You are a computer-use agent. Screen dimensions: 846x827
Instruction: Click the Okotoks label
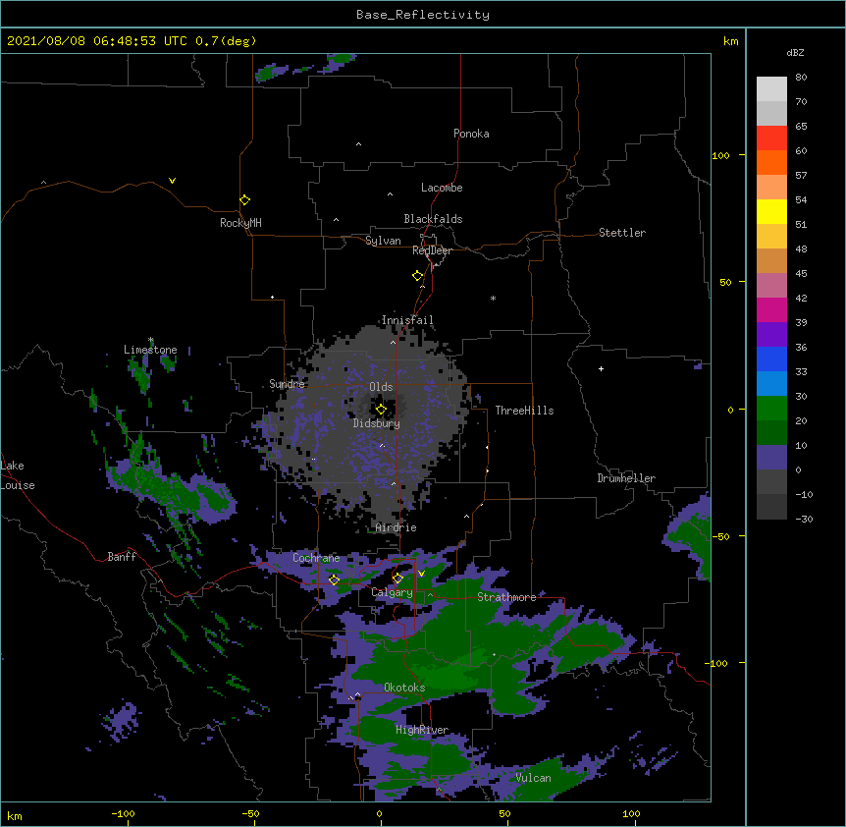tap(404, 688)
